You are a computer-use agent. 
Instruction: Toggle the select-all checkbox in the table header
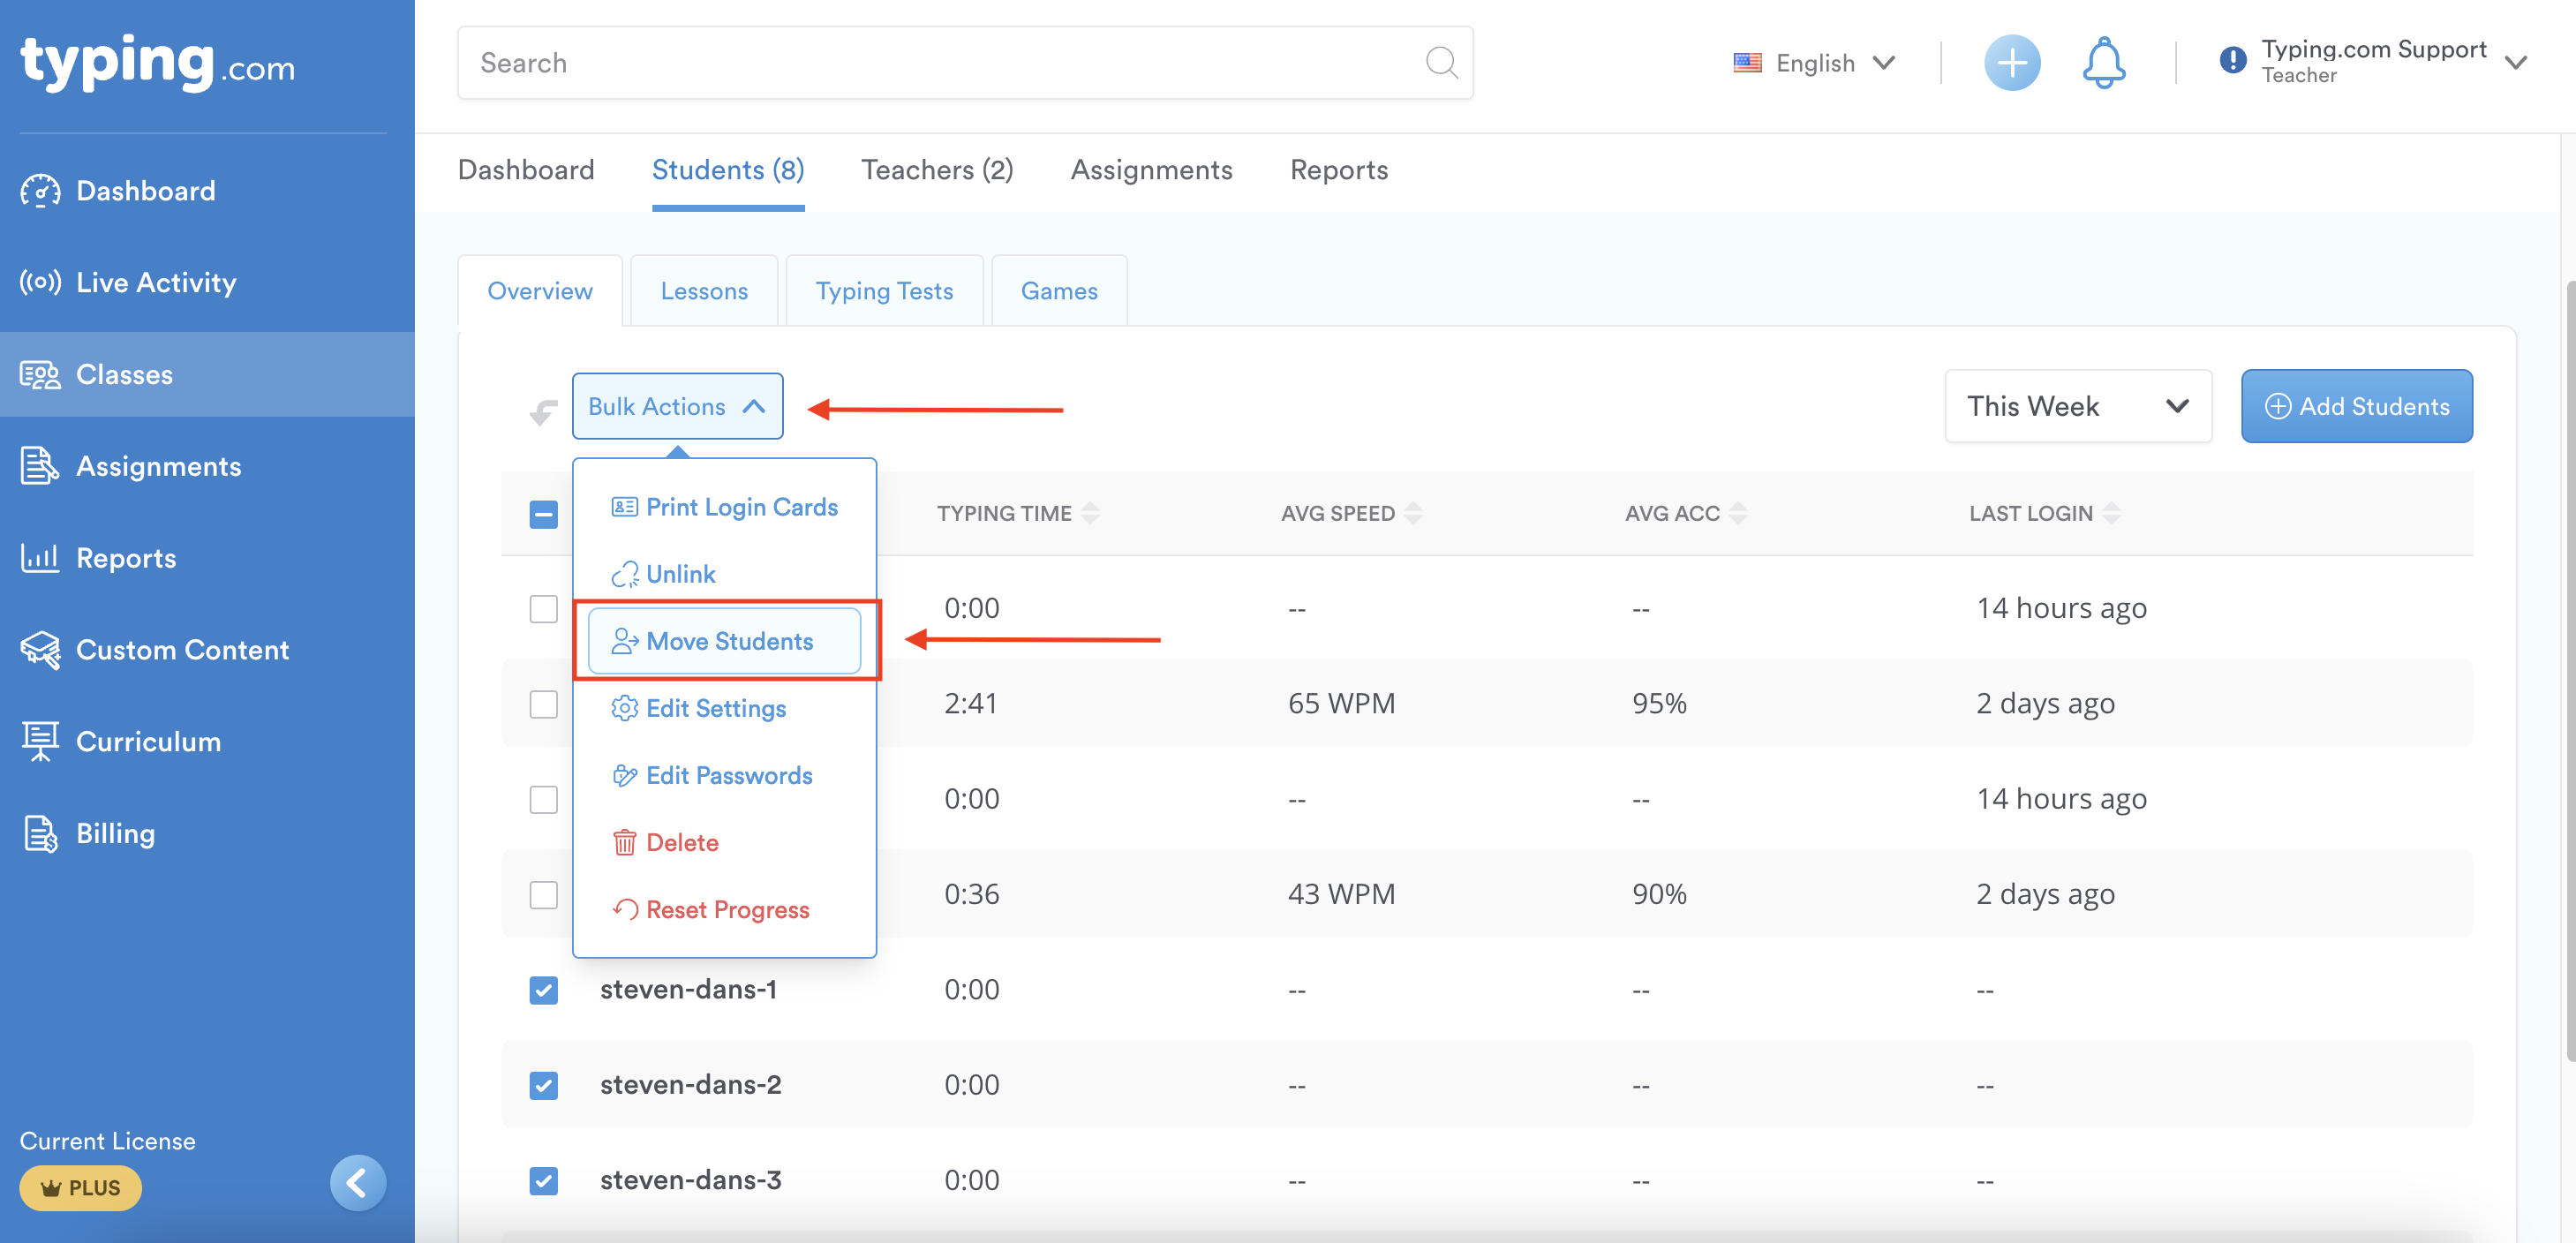click(543, 515)
